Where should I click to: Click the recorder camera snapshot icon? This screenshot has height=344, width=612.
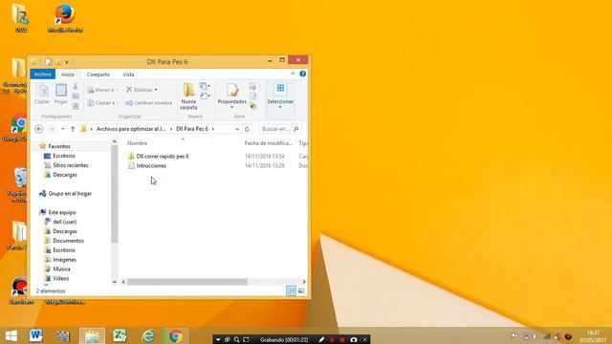click(x=354, y=340)
